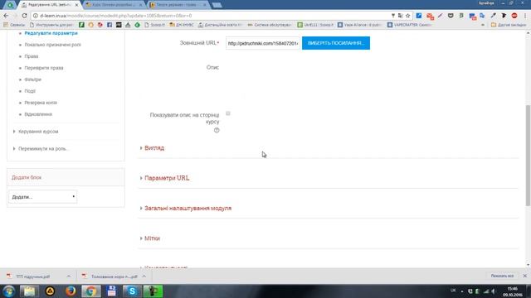Open the color picker eyedropper extension
Viewport: 531px width, 298px height.
pos(494,16)
